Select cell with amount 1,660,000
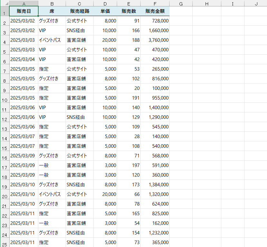 pyautogui.click(x=155, y=31)
